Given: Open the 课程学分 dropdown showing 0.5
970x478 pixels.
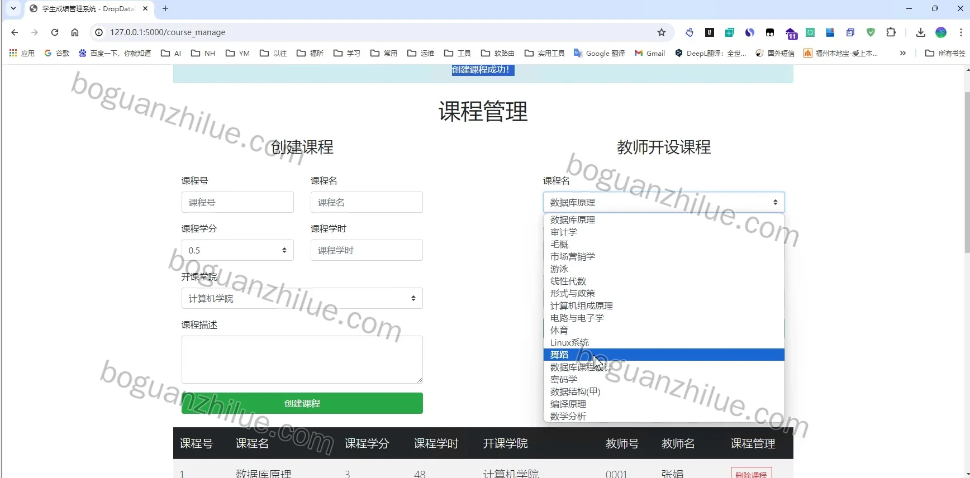Looking at the screenshot, I should click(237, 250).
